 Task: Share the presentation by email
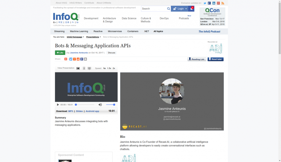tap(86, 59)
